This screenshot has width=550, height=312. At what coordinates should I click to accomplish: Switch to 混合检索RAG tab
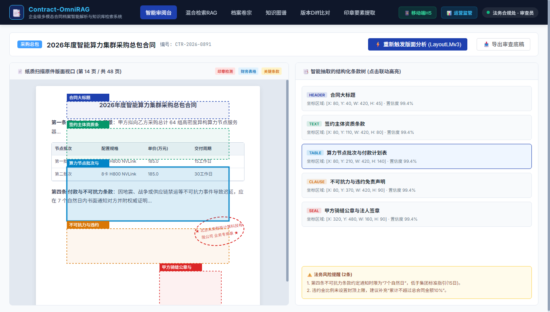(x=201, y=12)
